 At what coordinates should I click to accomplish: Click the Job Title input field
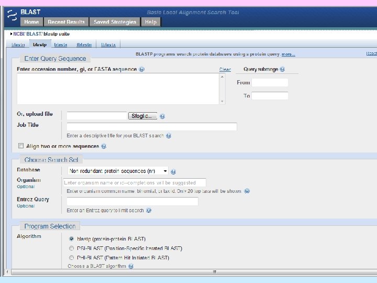click(x=152, y=127)
